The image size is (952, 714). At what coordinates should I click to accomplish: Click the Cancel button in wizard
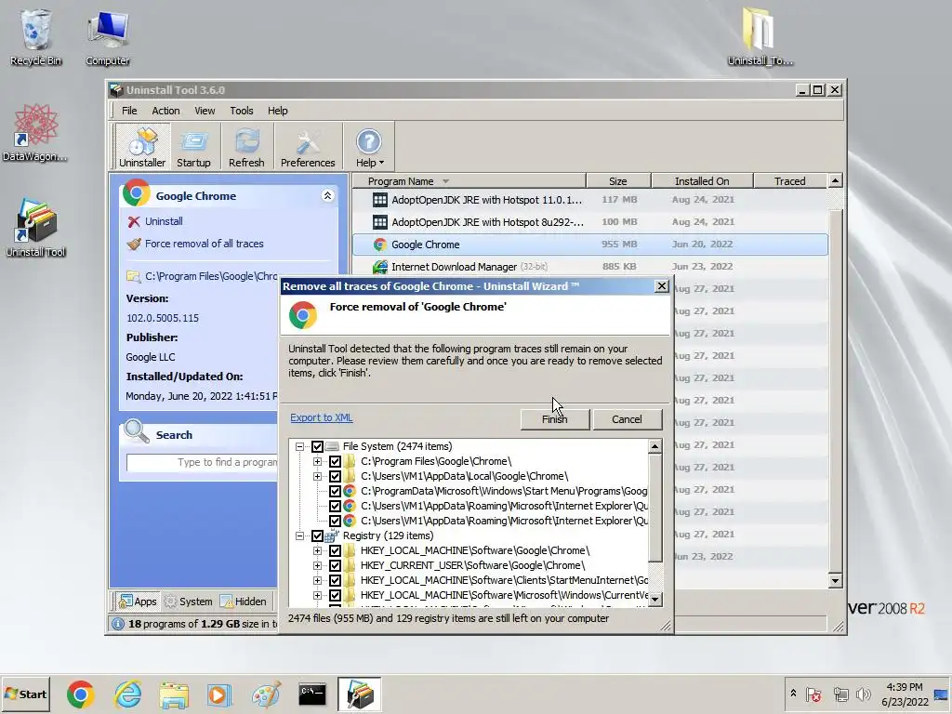pyautogui.click(x=627, y=419)
